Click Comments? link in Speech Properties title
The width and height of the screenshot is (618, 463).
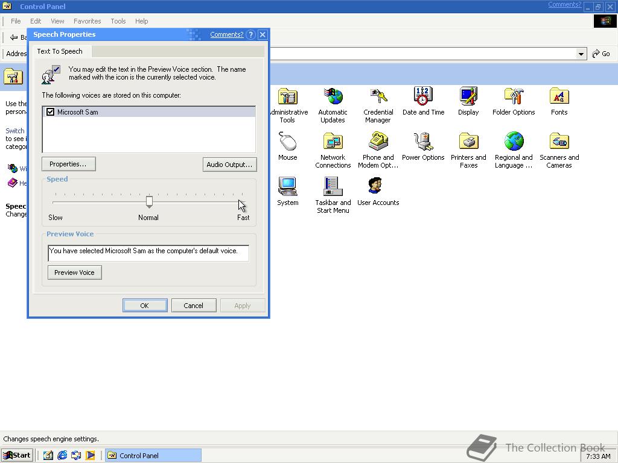[227, 34]
